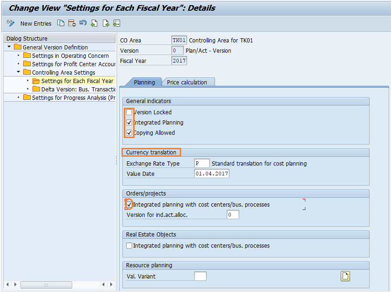Click the Choose entry toolbar icon
The image size is (391, 292).
tap(116, 23)
